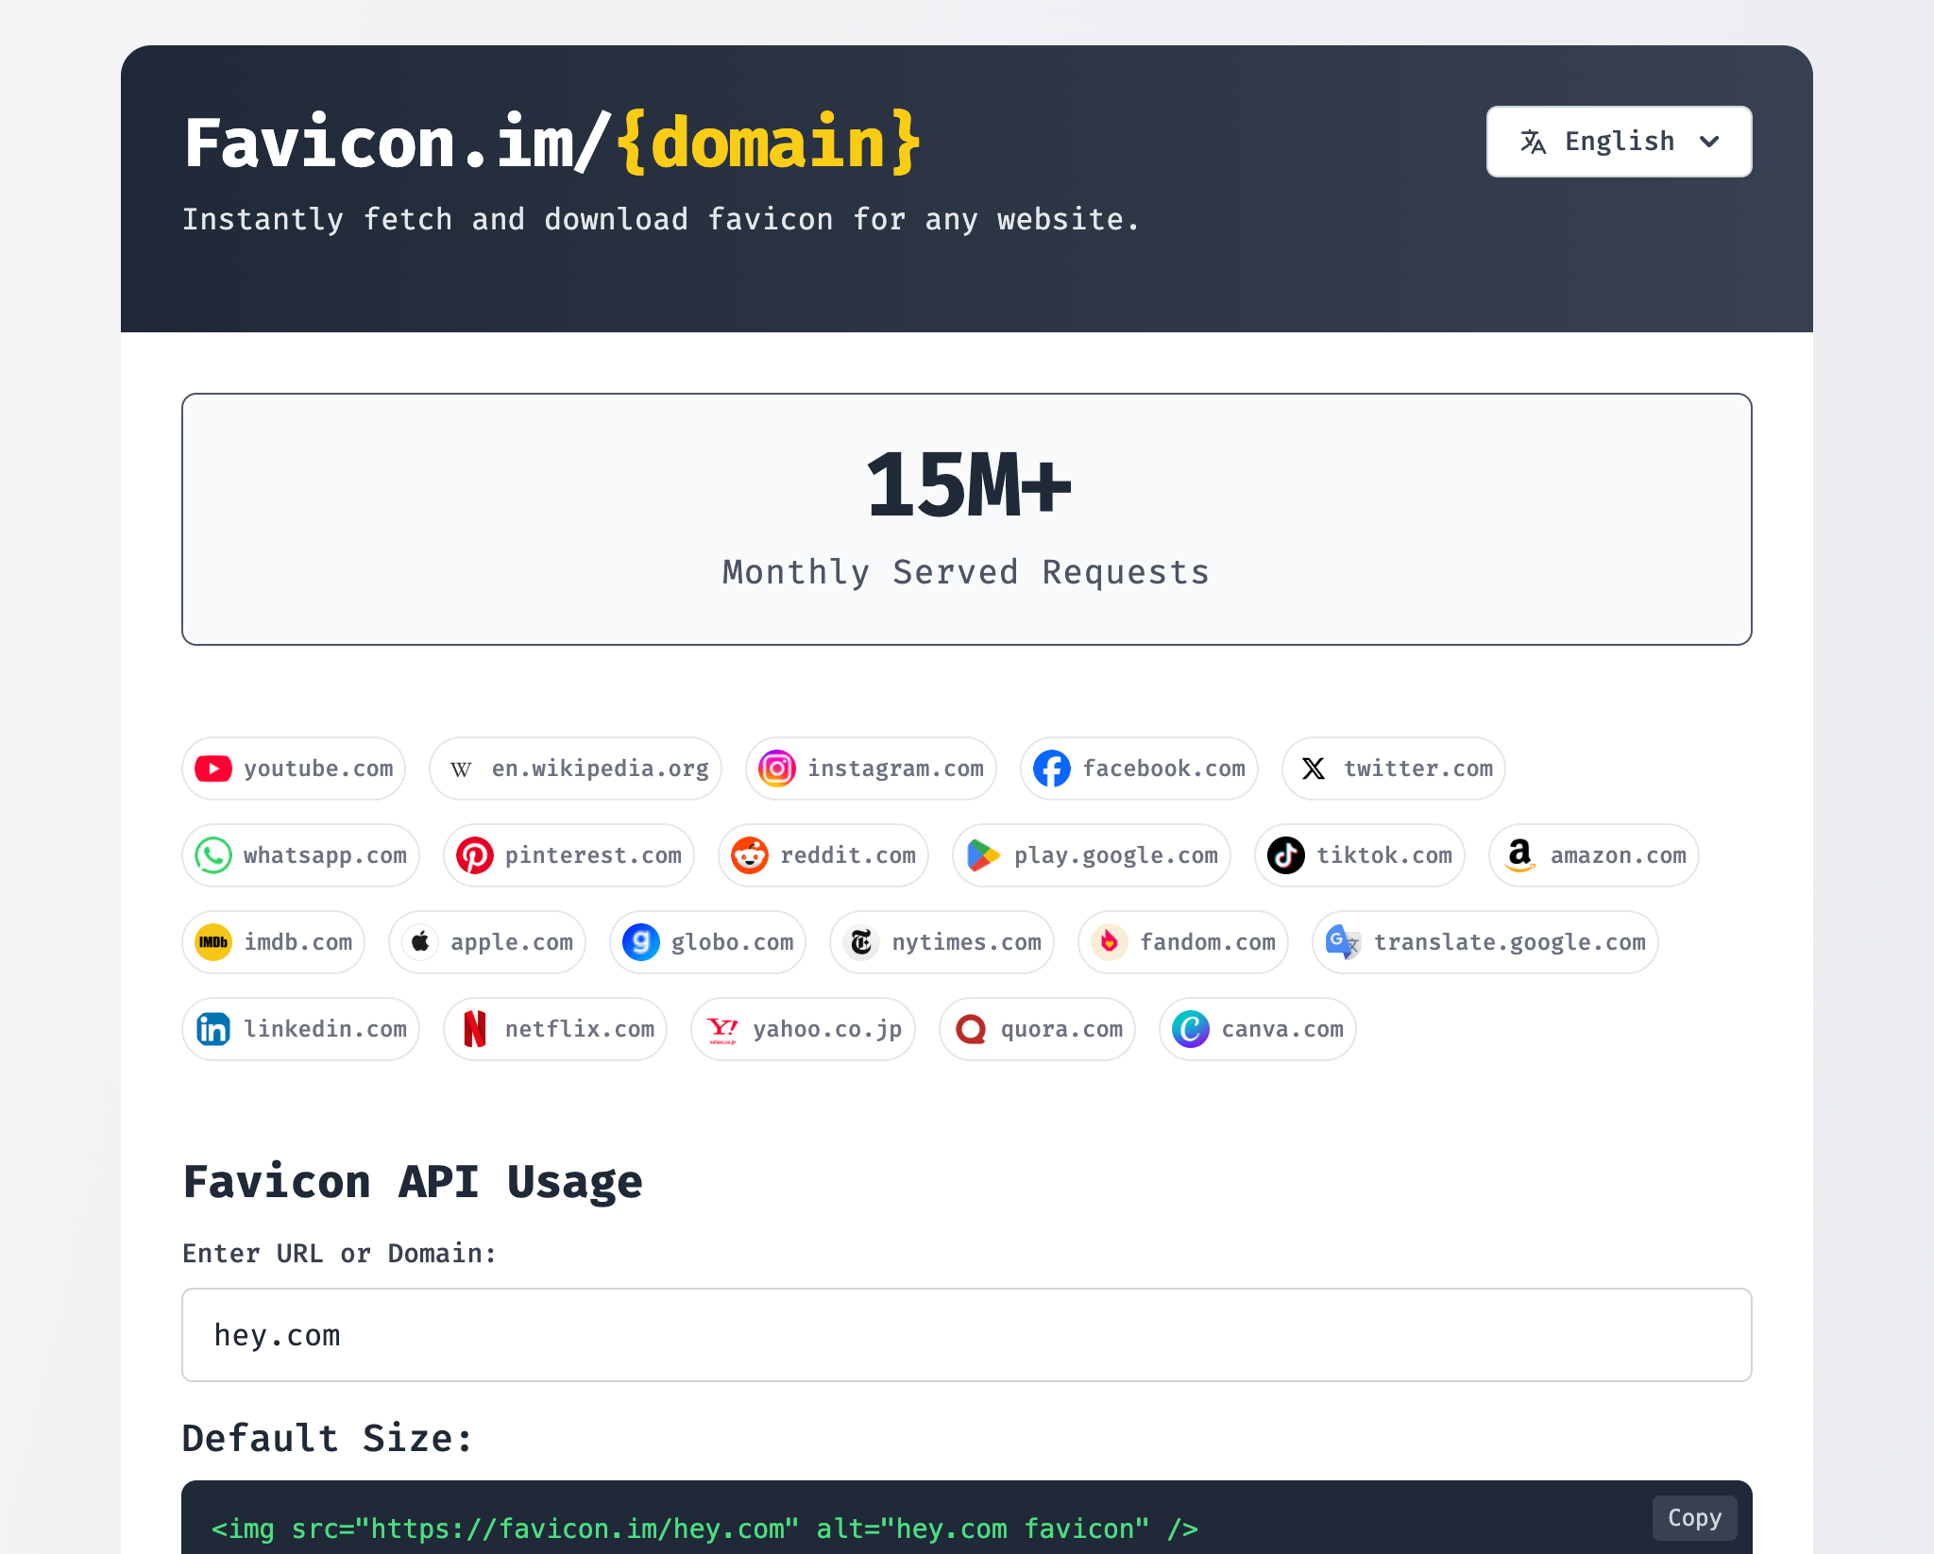Open the en.wikipedia.org favicon link
Screen dimensions: 1934x1554
click(x=574, y=769)
